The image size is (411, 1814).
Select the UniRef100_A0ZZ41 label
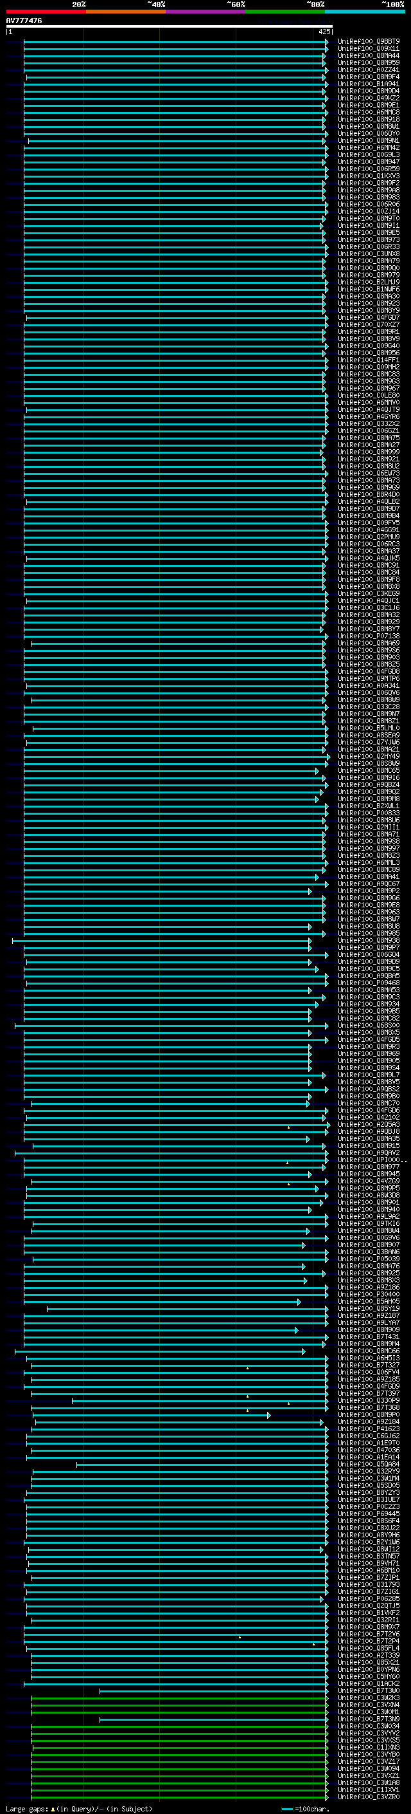pos(369,69)
